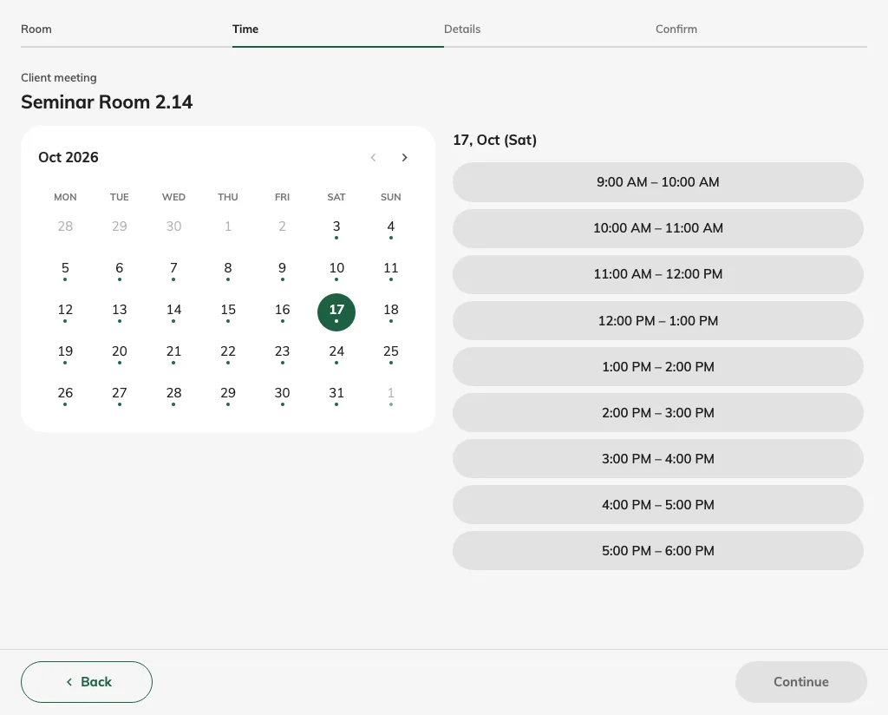Click the Back button
This screenshot has width=888, height=715.
pyautogui.click(x=87, y=682)
